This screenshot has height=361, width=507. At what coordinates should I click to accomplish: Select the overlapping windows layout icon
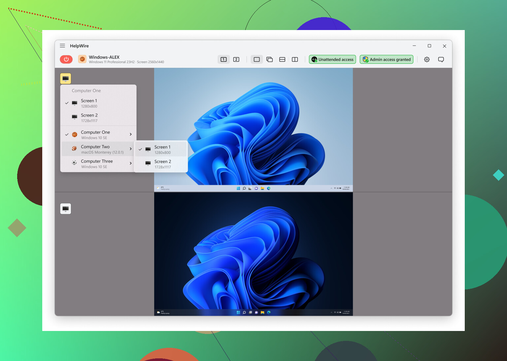pos(269,59)
